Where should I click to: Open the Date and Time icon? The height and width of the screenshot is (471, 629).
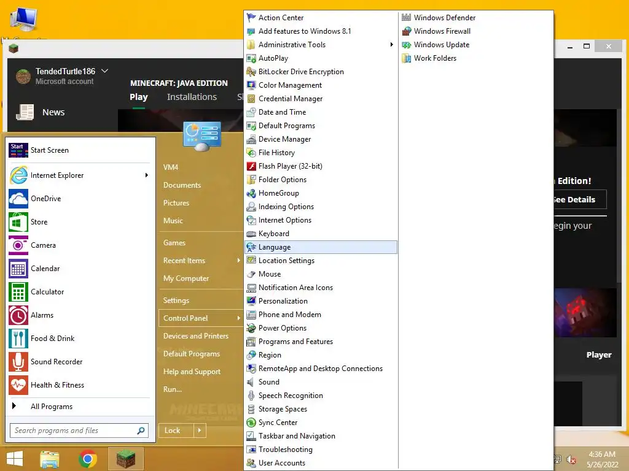(x=251, y=112)
